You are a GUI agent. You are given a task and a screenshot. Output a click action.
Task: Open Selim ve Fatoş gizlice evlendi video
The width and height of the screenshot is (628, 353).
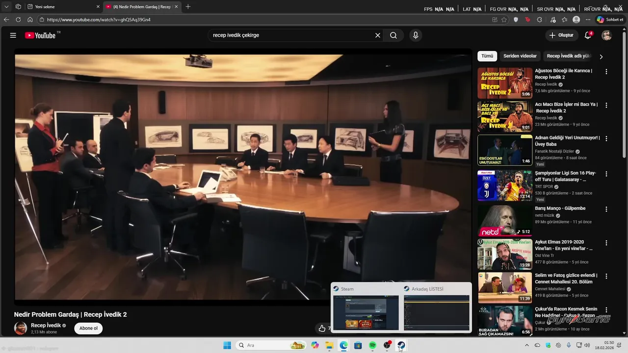point(505,287)
